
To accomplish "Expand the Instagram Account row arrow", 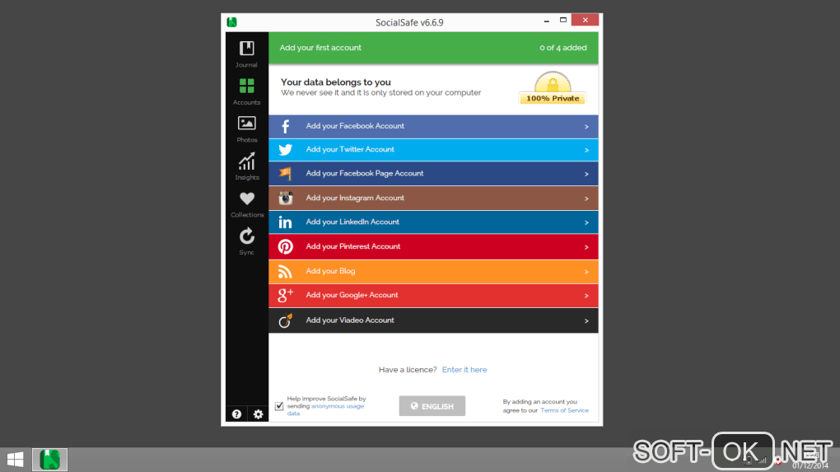I will coord(586,199).
